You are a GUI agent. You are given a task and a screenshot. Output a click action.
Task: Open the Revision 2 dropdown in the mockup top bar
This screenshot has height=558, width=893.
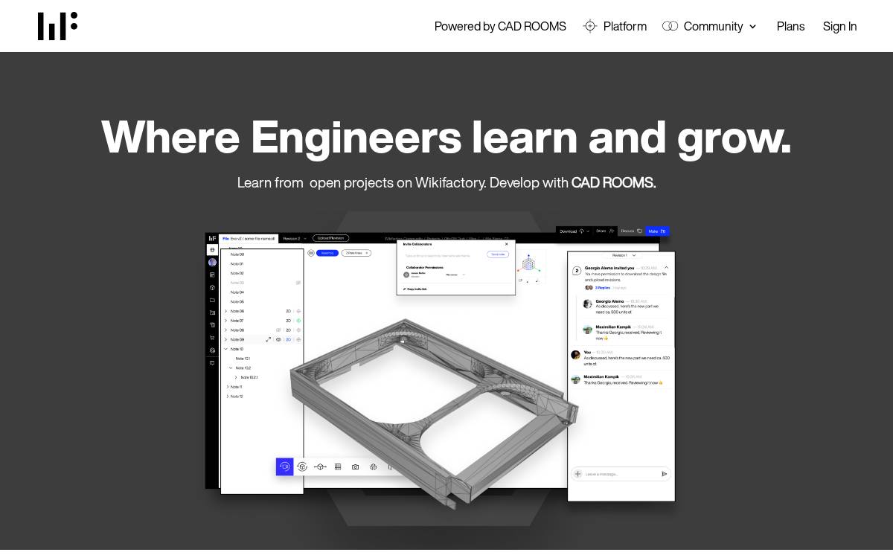294,238
